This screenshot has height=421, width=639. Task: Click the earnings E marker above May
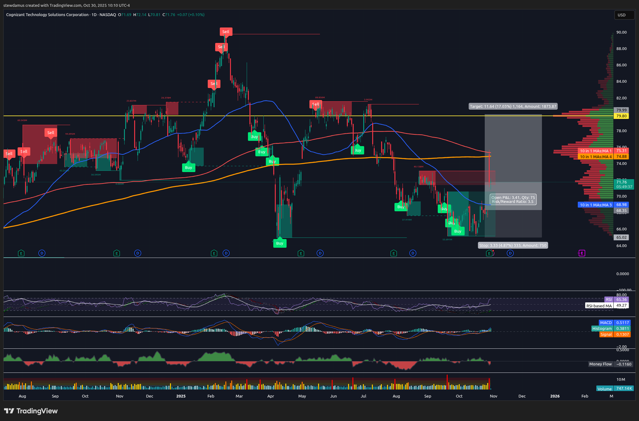click(300, 253)
